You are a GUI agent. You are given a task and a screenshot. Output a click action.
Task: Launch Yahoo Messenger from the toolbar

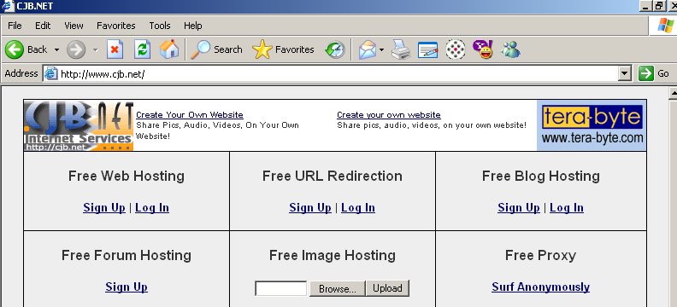tap(483, 49)
